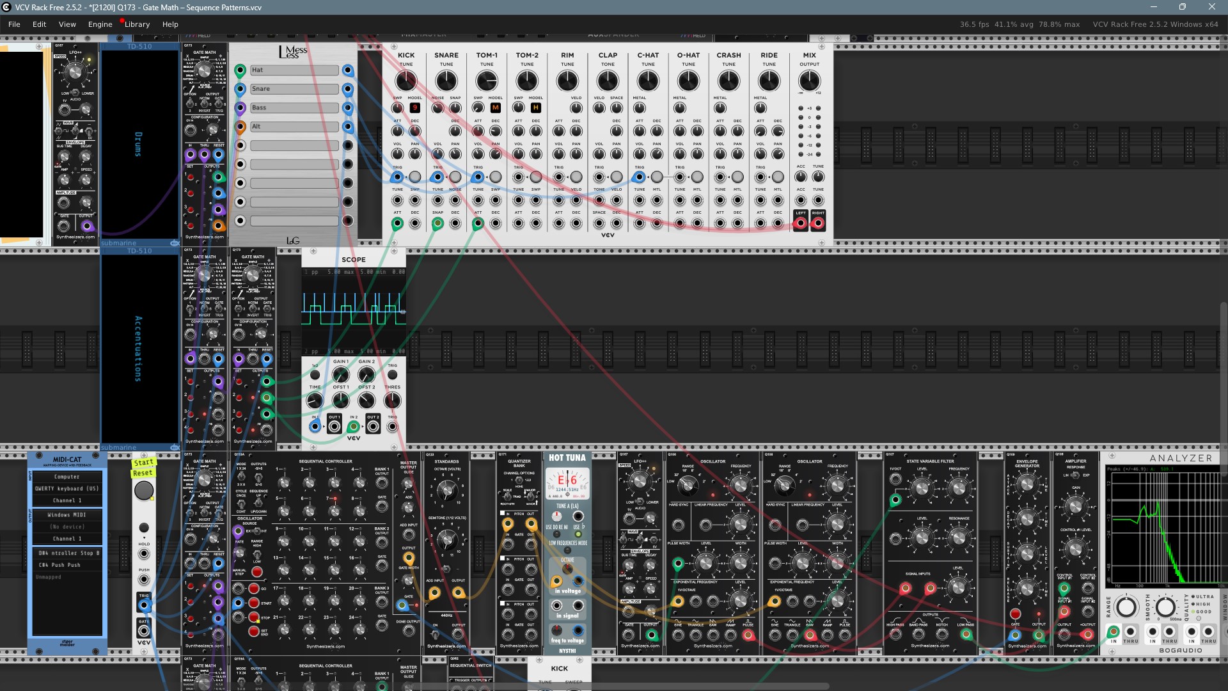Image resolution: width=1228 pixels, height=691 pixels.
Task: Click the KICK TUNE knob
Action: point(406,81)
